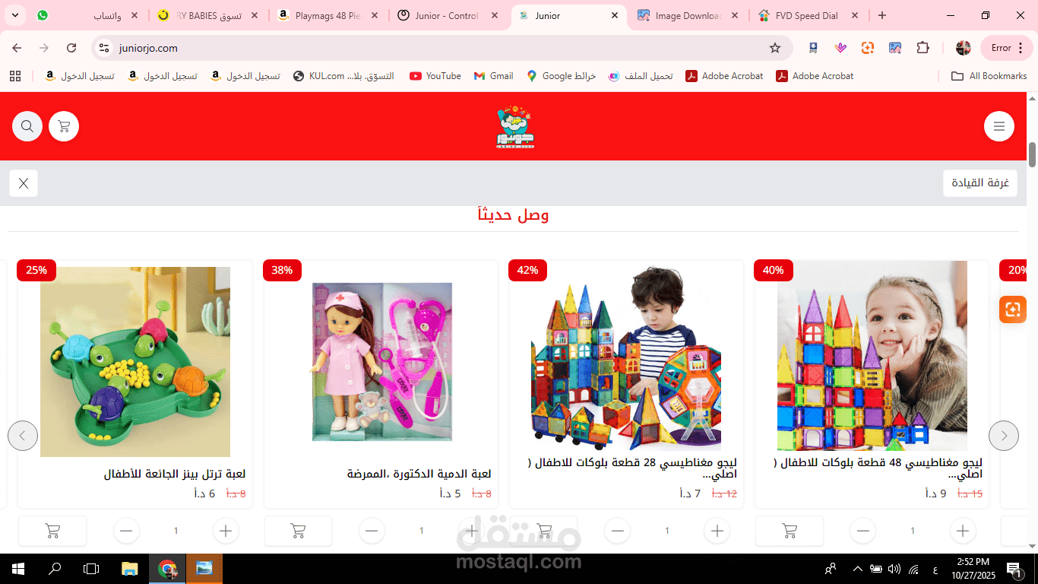Close the gray admin bar with X
This screenshot has width=1038, height=584.
[x=24, y=183]
